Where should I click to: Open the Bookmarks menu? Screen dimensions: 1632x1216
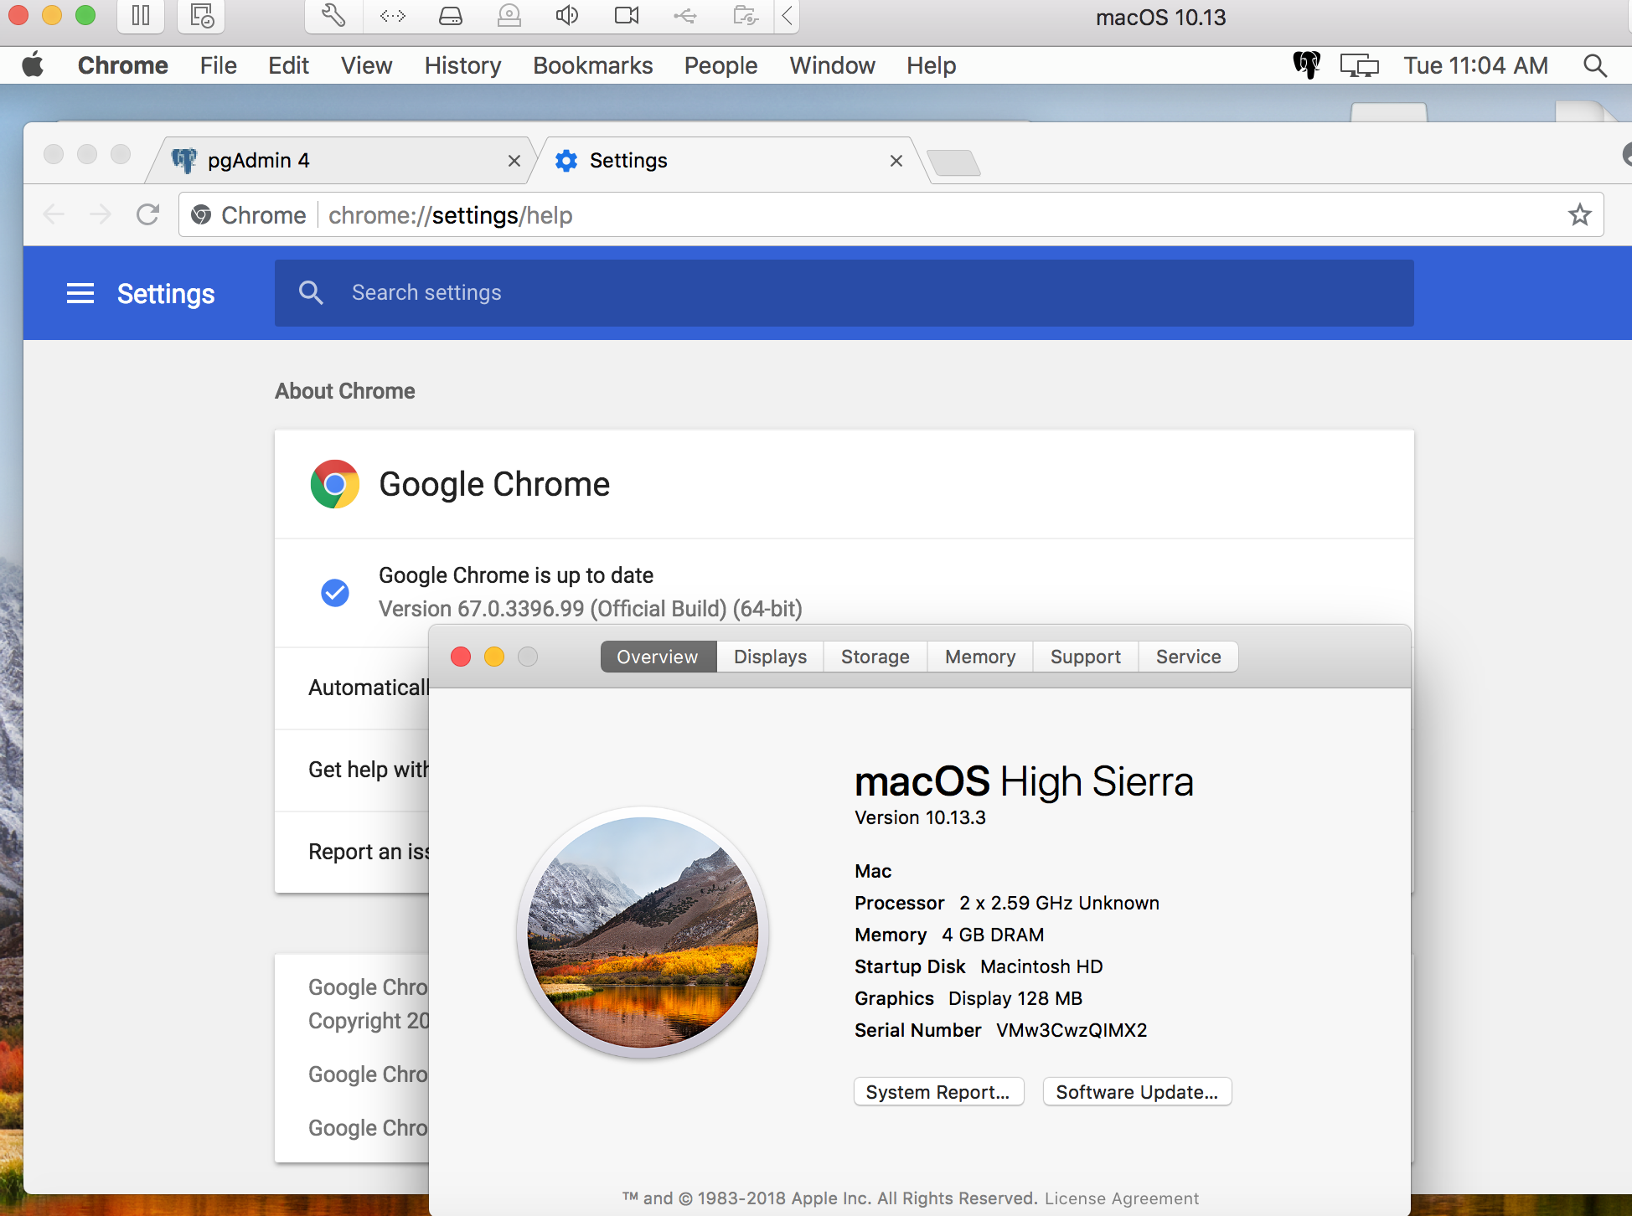coord(592,65)
